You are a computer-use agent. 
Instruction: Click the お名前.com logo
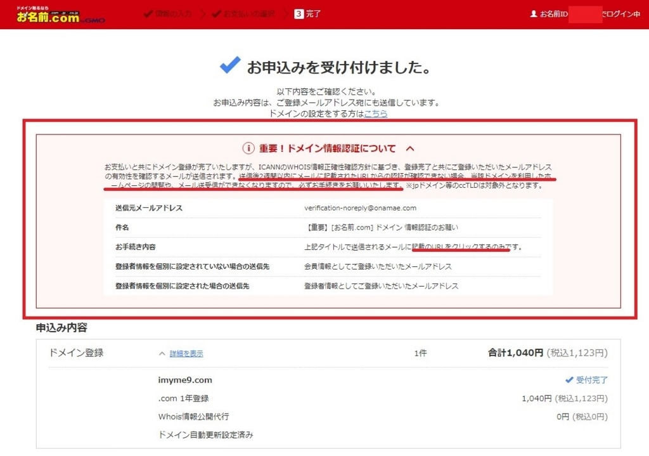[x=60, y=15]
